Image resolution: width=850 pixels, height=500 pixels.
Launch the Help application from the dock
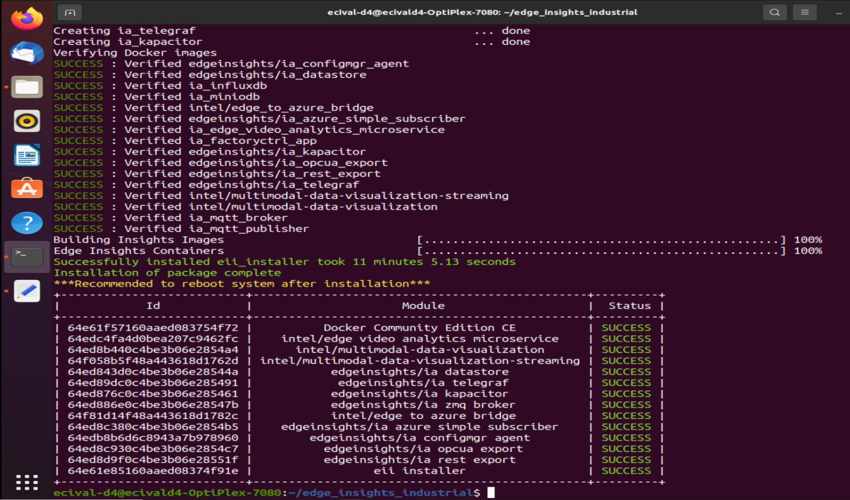[26, 223]
